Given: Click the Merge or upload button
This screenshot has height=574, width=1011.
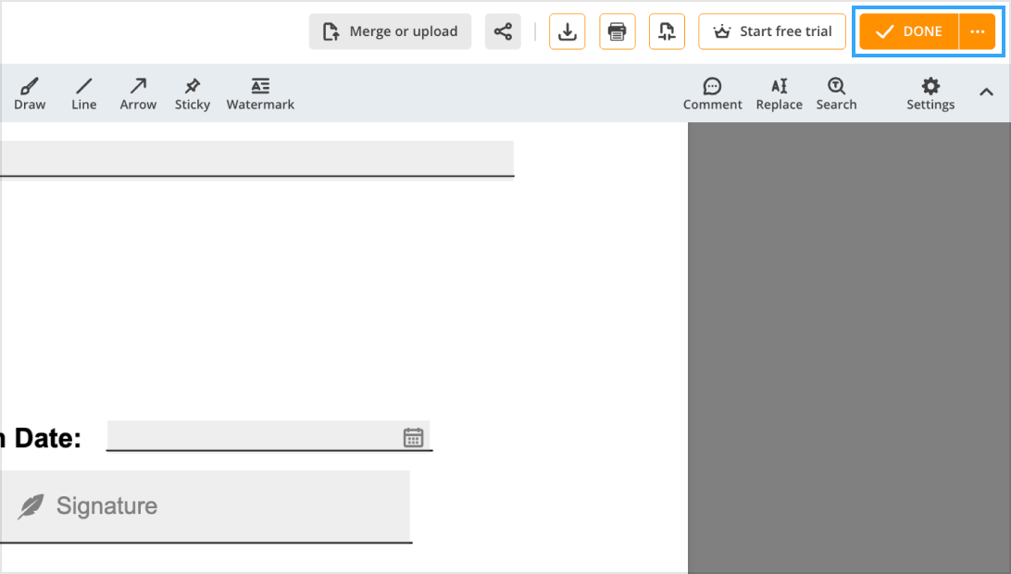Looking at the screenshot, I should pyautogui.click(x=390, y=31).
